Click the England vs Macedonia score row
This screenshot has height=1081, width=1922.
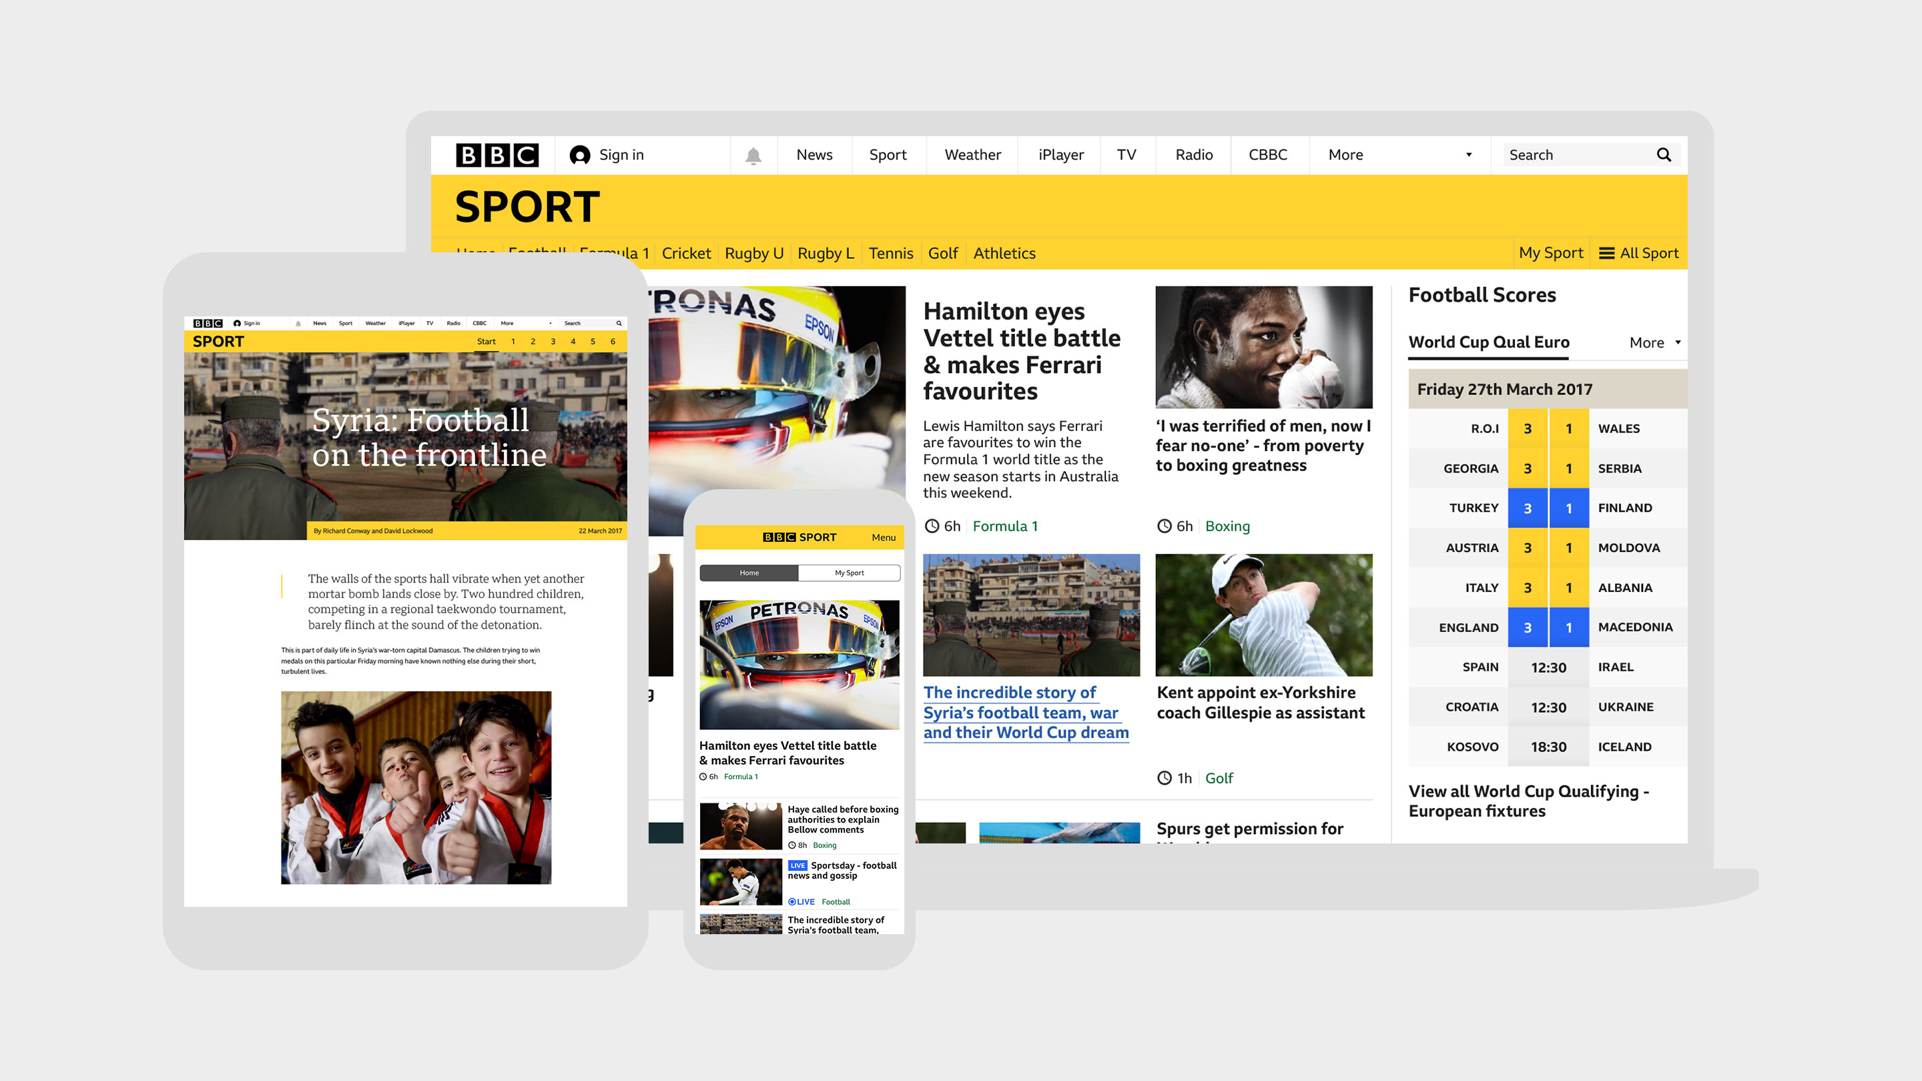coord(1548,627)
